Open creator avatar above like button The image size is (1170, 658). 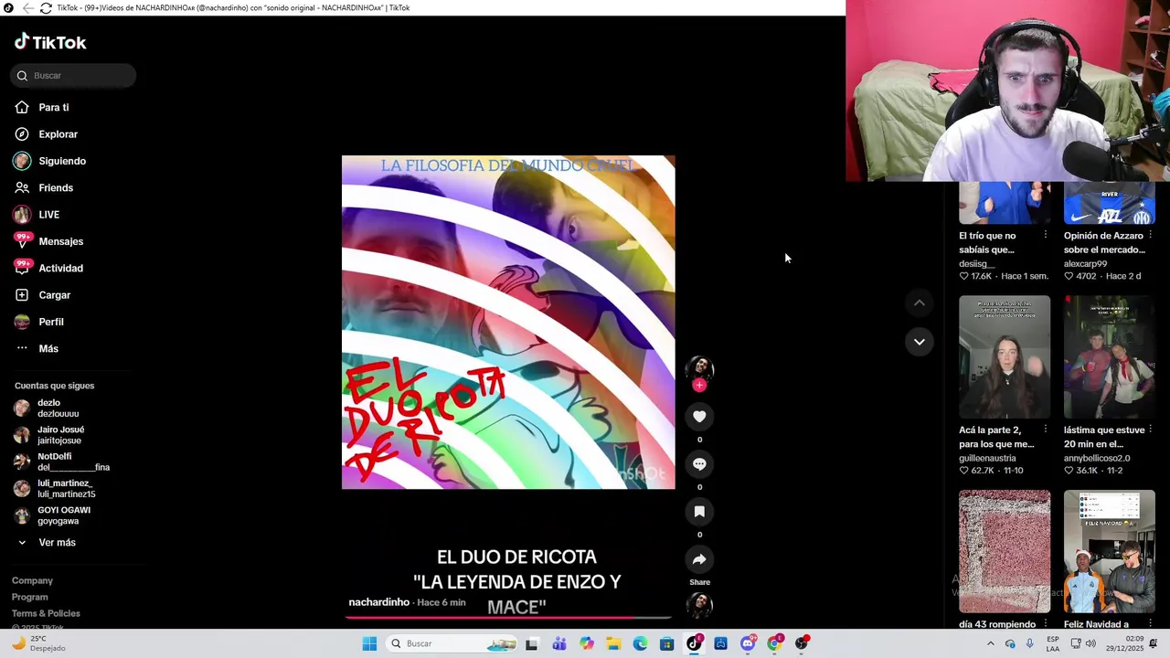click(x=699, y=367)
